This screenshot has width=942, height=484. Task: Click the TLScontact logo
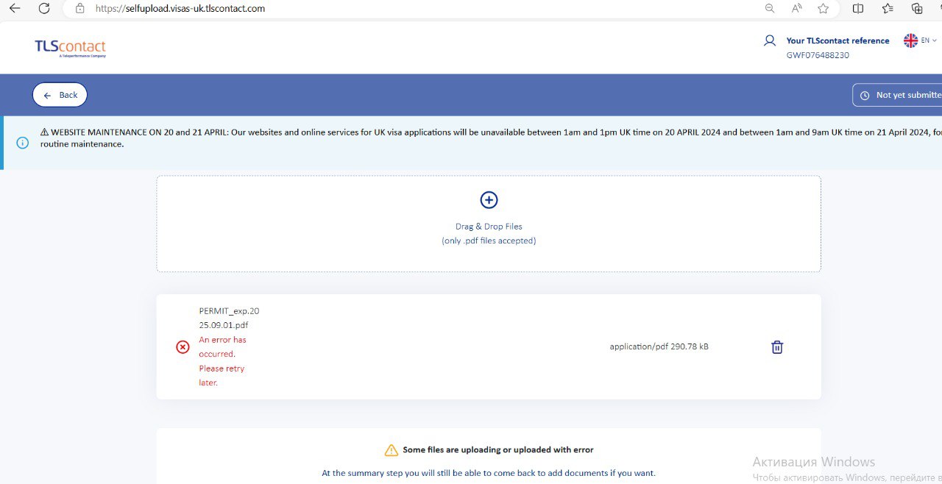coord(71,48)
